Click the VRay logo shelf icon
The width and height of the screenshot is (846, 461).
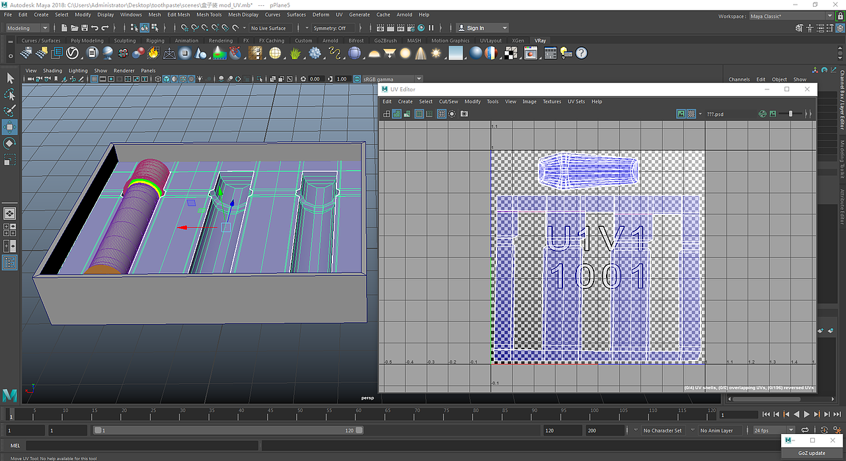pos(71,53)
